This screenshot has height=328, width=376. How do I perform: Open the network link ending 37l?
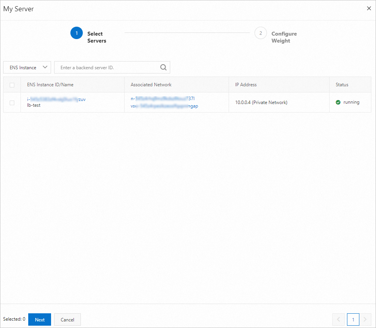tap(162, 99)
